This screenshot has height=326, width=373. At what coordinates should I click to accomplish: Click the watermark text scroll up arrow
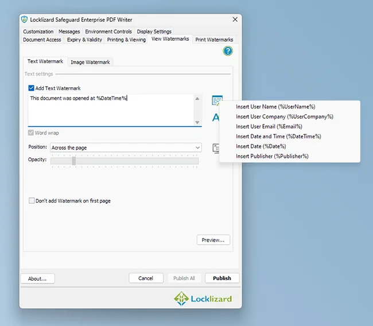pos(197,99)
